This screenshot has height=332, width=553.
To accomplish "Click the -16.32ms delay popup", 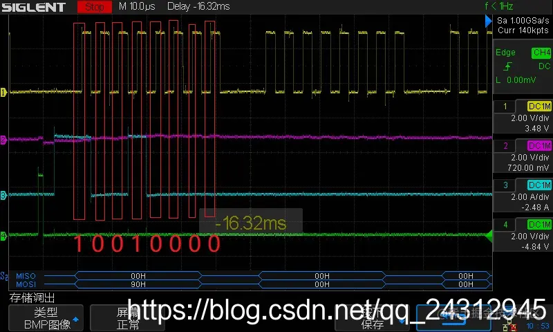I will 251,221.
